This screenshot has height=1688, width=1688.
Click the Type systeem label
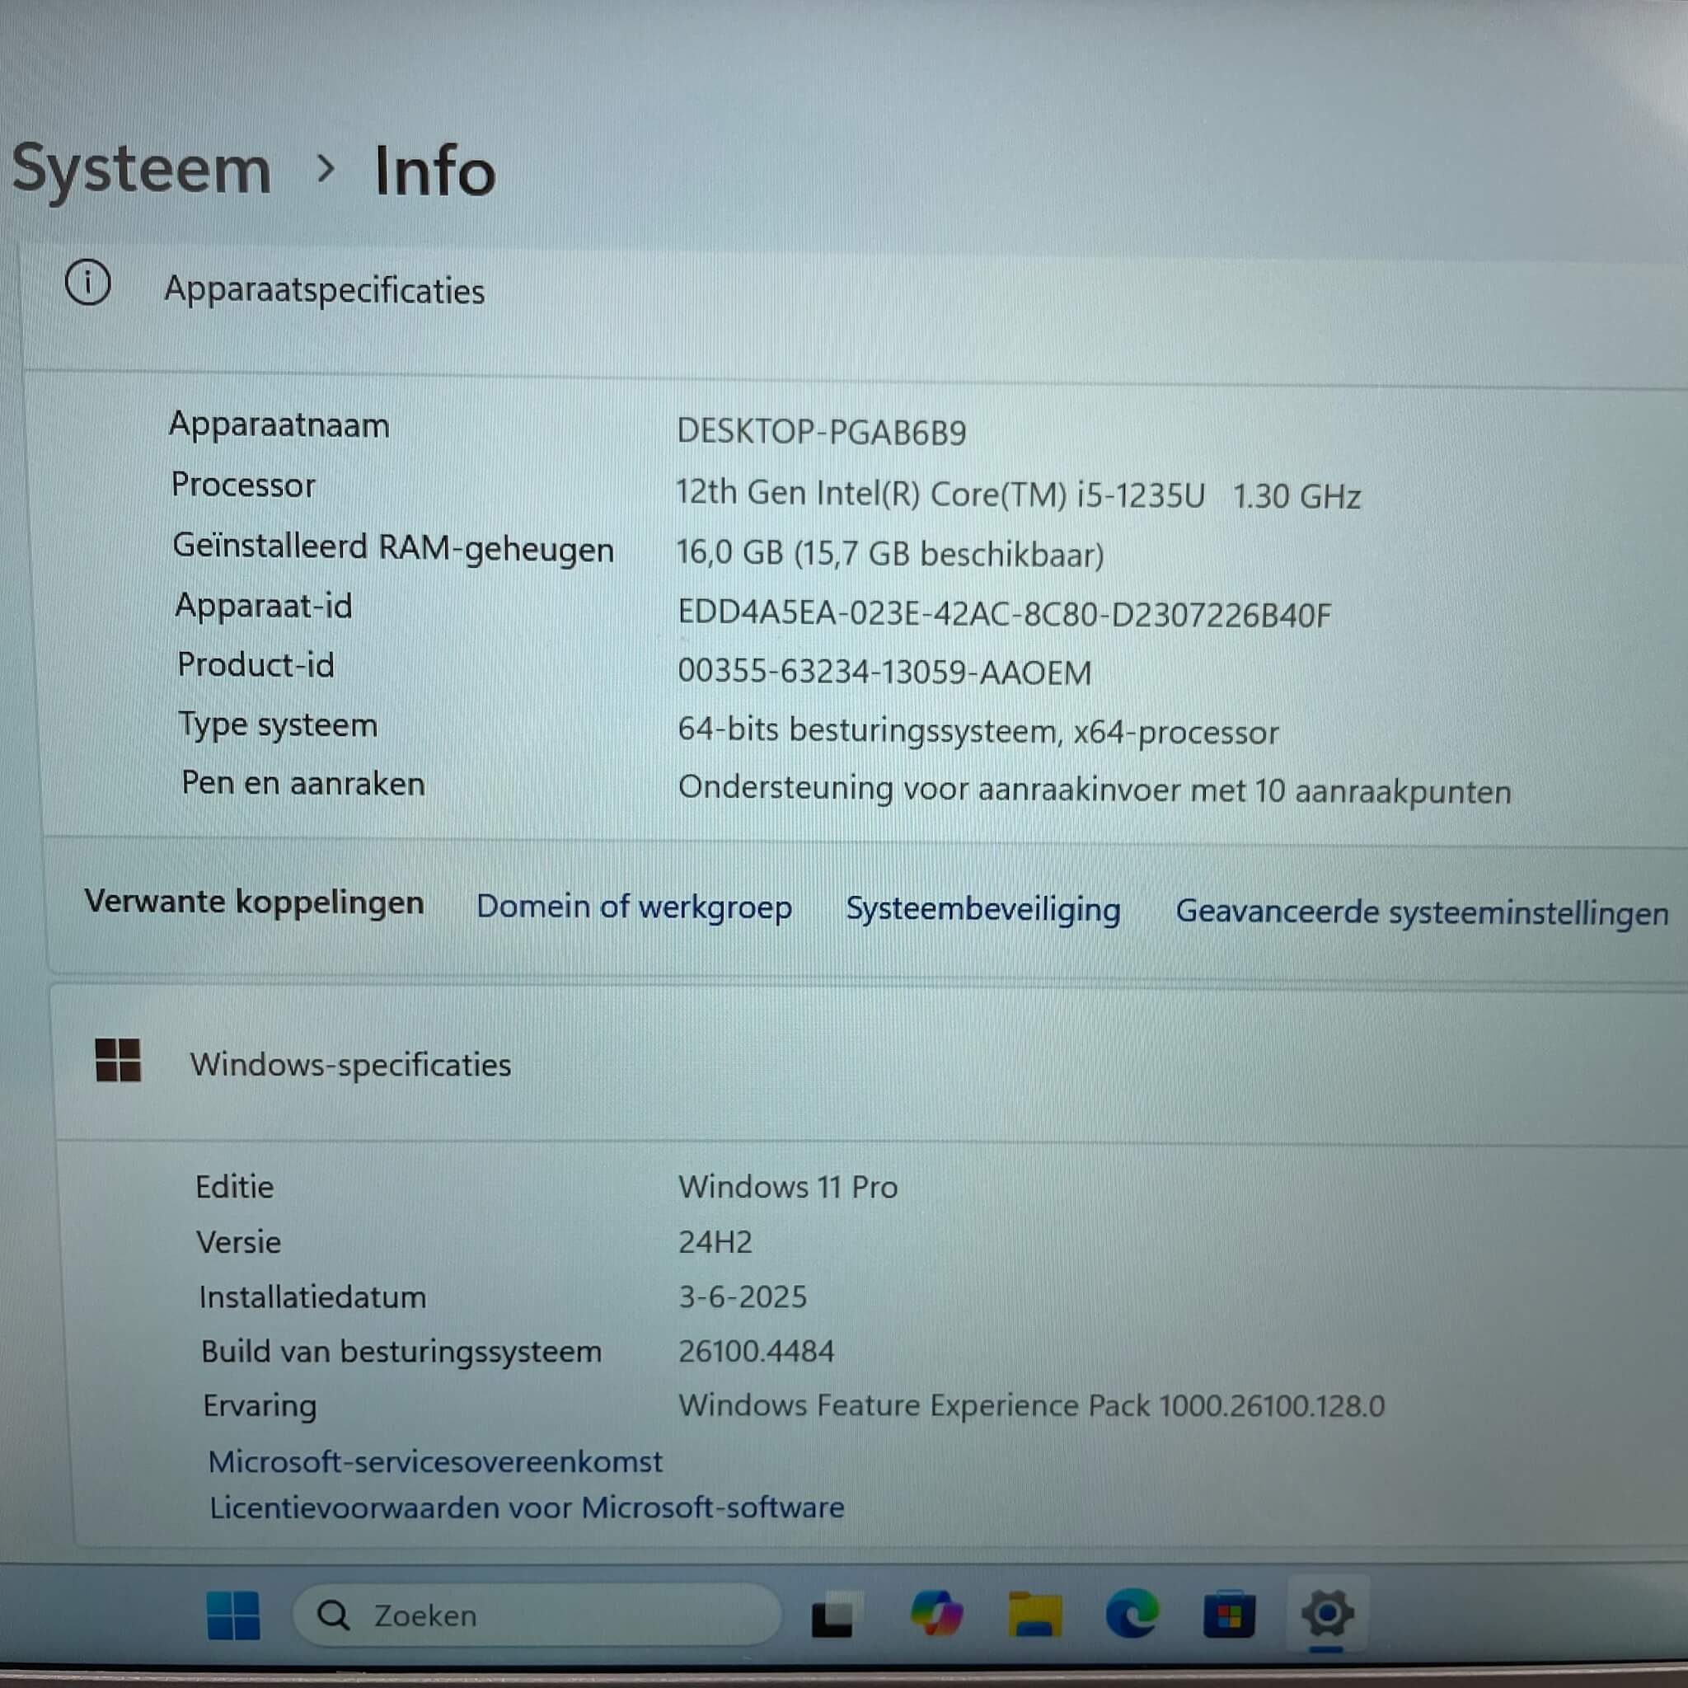click(278, 725)
